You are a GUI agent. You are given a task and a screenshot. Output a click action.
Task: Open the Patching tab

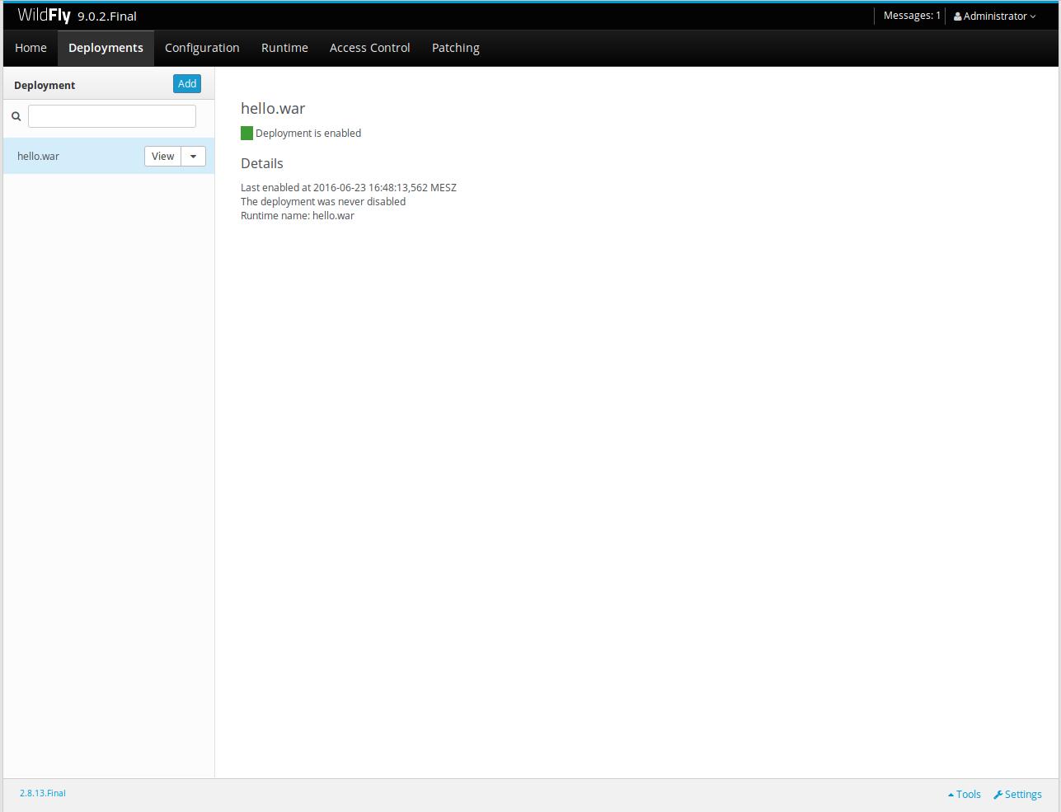(x=455, y=48)
